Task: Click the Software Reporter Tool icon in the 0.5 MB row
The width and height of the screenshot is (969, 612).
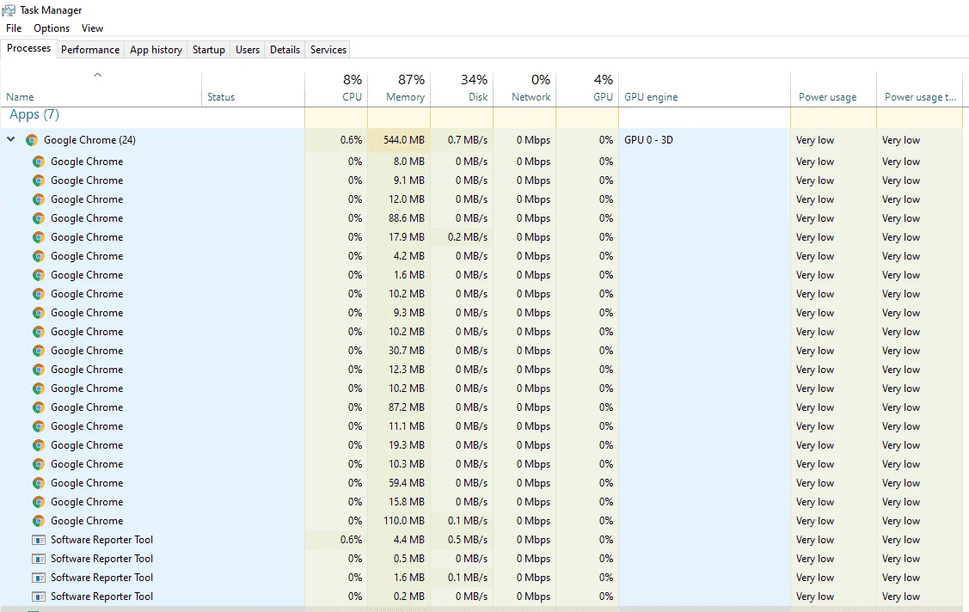Action: tap(39, 559)
